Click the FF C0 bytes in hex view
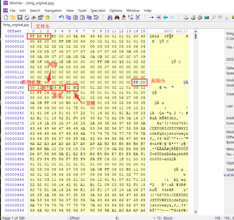Screen dimensions: 234x220 click(139, 82)
